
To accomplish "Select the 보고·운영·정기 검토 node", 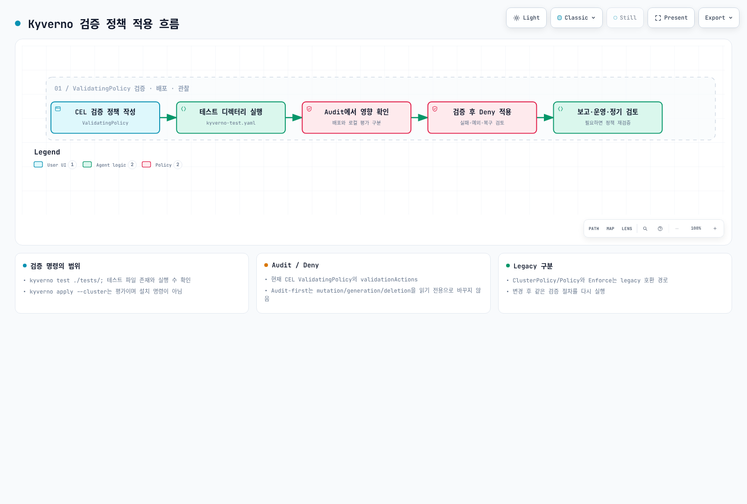I will [607, 118].
